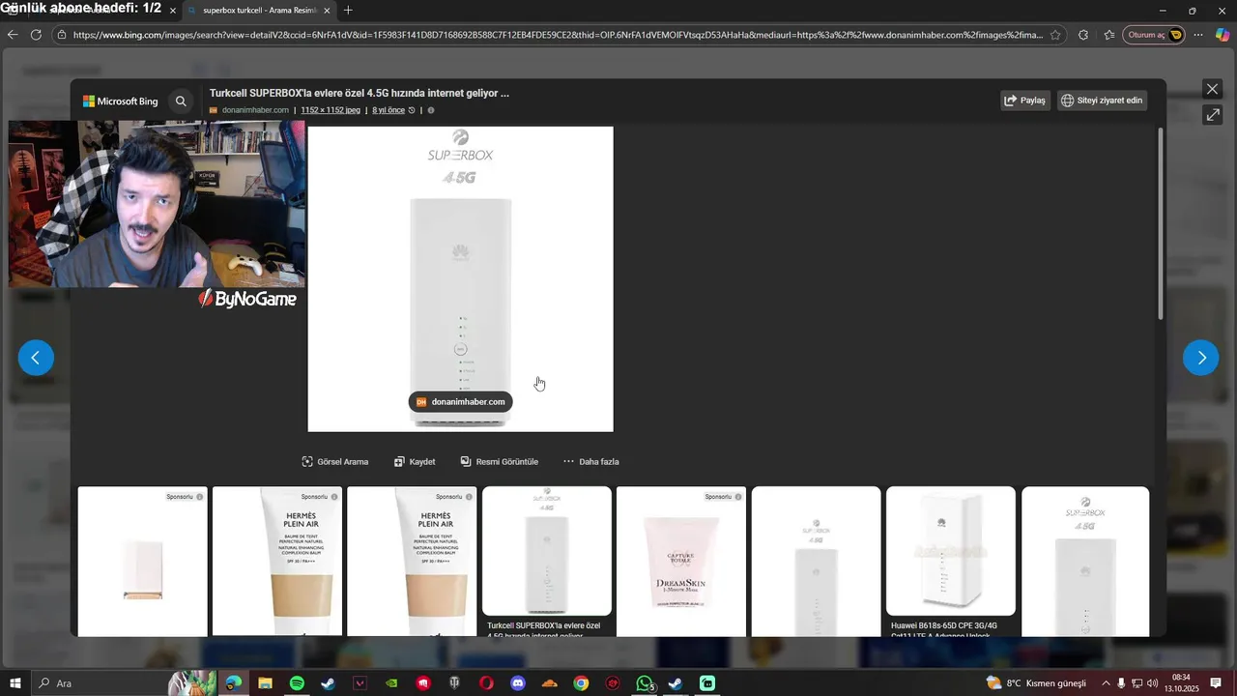
Task: Click Resmi Görüntüle option
Action: click(499, 462)
